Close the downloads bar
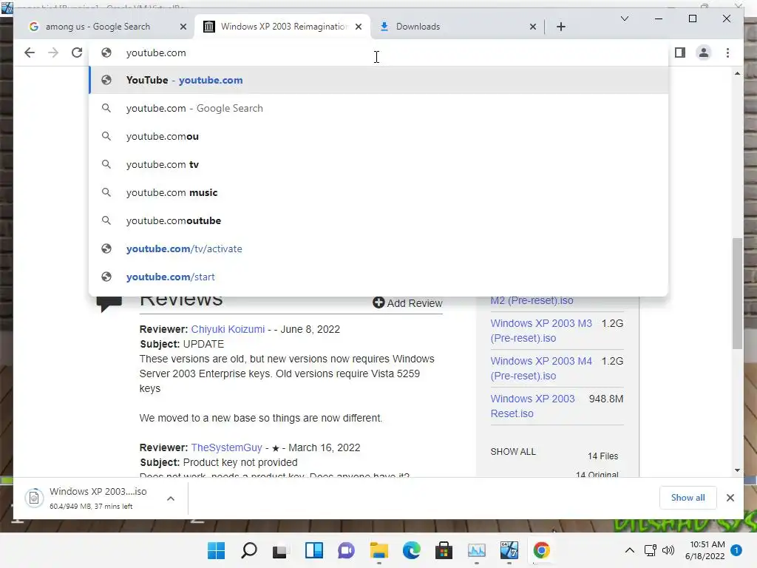757x568 pixels. click(x=730, y=498)
